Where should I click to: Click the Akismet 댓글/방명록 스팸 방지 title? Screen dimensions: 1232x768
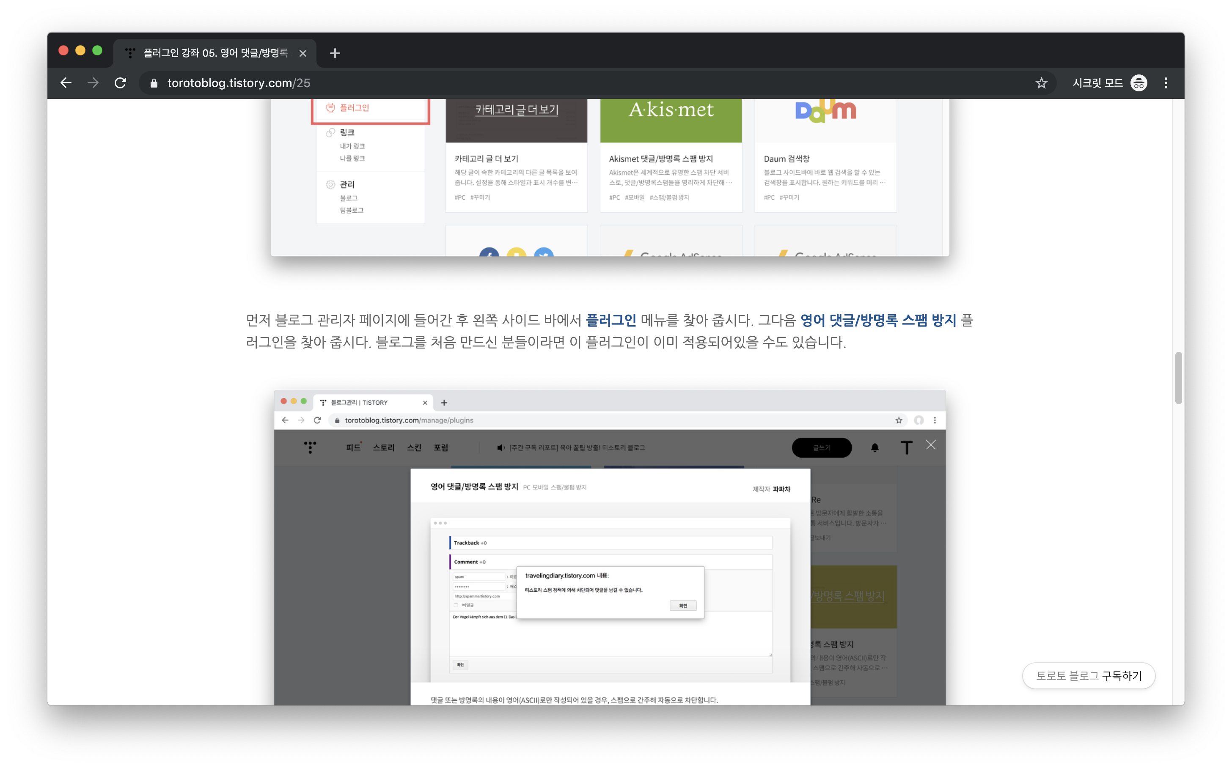(661, 159)
